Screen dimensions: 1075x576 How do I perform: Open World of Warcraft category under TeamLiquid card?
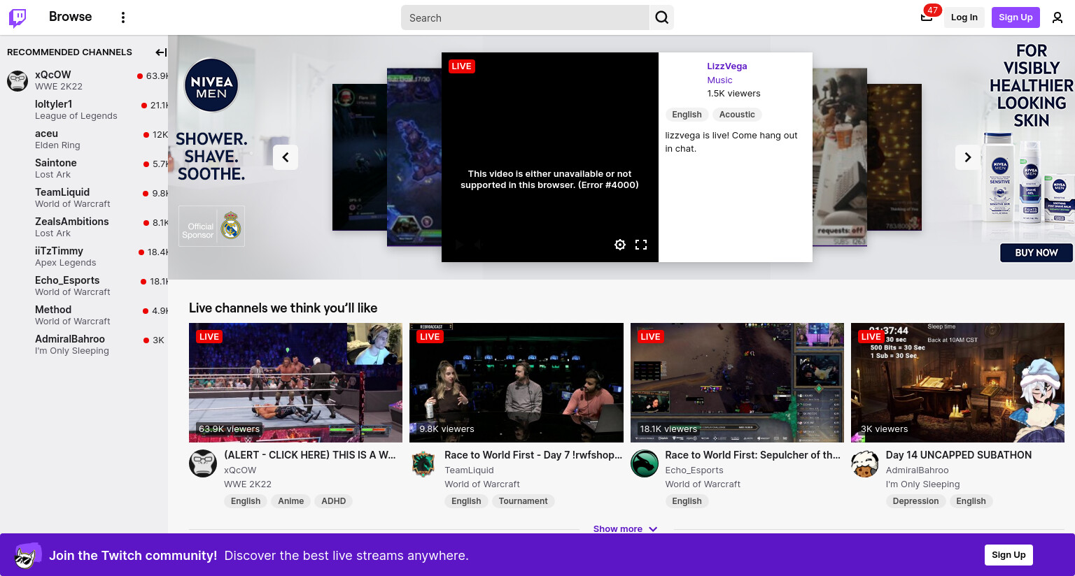pyautogui.click(x=482, y=484)
